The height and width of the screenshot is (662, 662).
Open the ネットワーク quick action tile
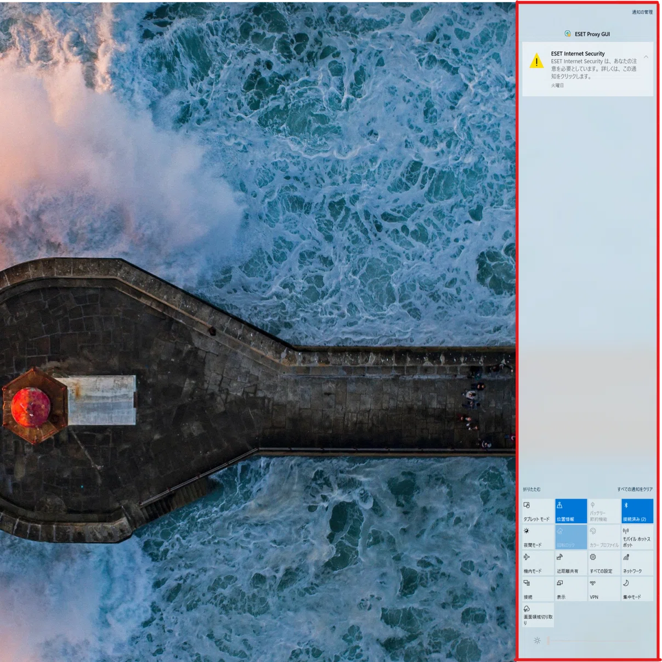point(637,563)
